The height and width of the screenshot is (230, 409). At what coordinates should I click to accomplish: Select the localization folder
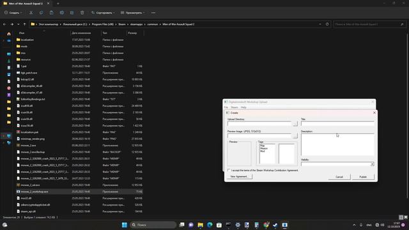pyautogui.click(x=27, y=40)
